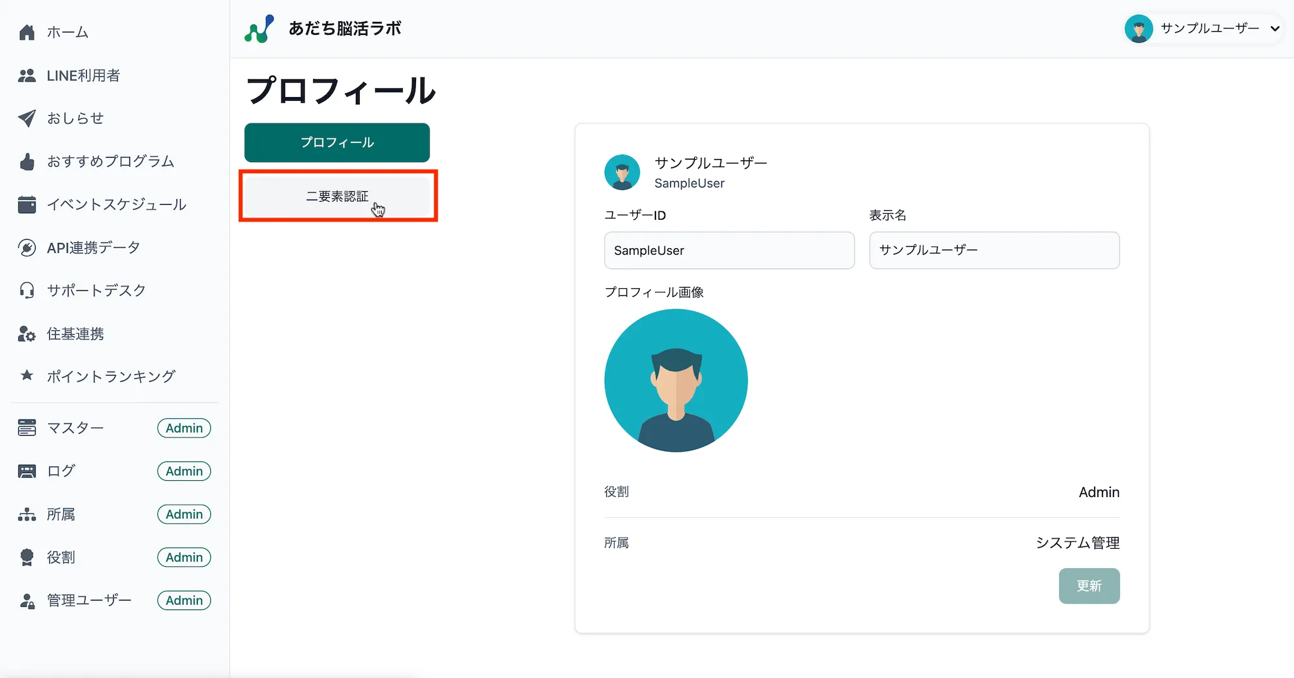Click the SampleUser subtitle text in card
The height and width of the screenshot is (678, 1294).
689,184
